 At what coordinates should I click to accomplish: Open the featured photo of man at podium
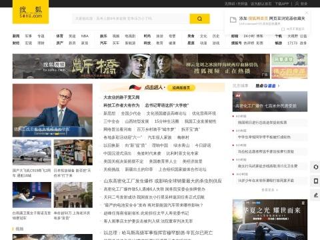pos(53,110)
